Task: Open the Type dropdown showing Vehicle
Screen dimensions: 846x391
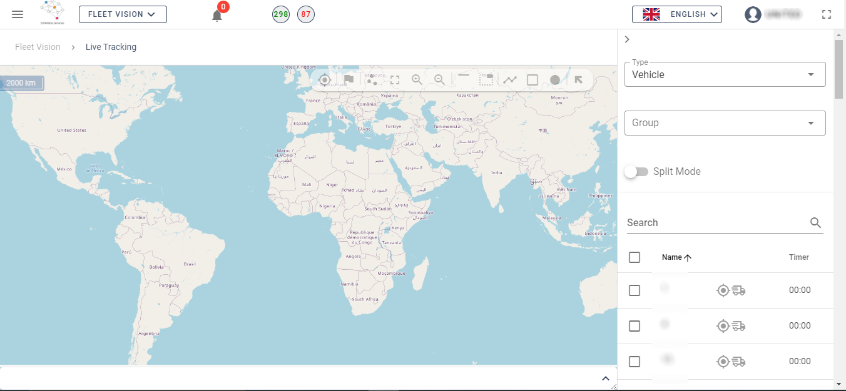Action: pyautogui.click(x=725, y=74)
